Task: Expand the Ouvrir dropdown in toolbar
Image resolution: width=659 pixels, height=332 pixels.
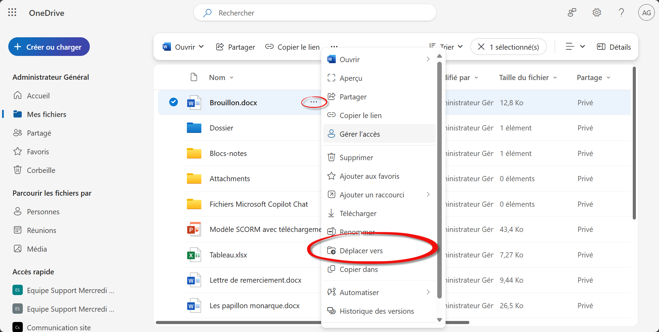Action: 201,47
